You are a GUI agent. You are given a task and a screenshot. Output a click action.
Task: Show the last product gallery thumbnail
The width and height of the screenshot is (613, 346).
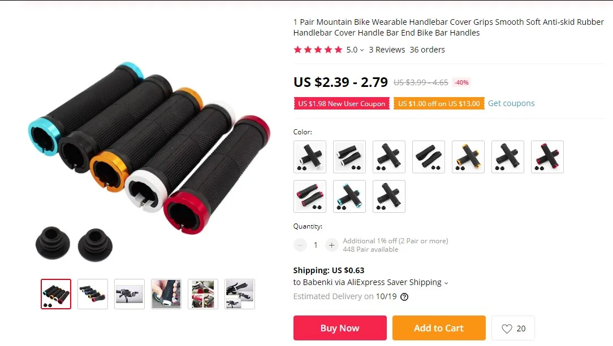point(240,294)
